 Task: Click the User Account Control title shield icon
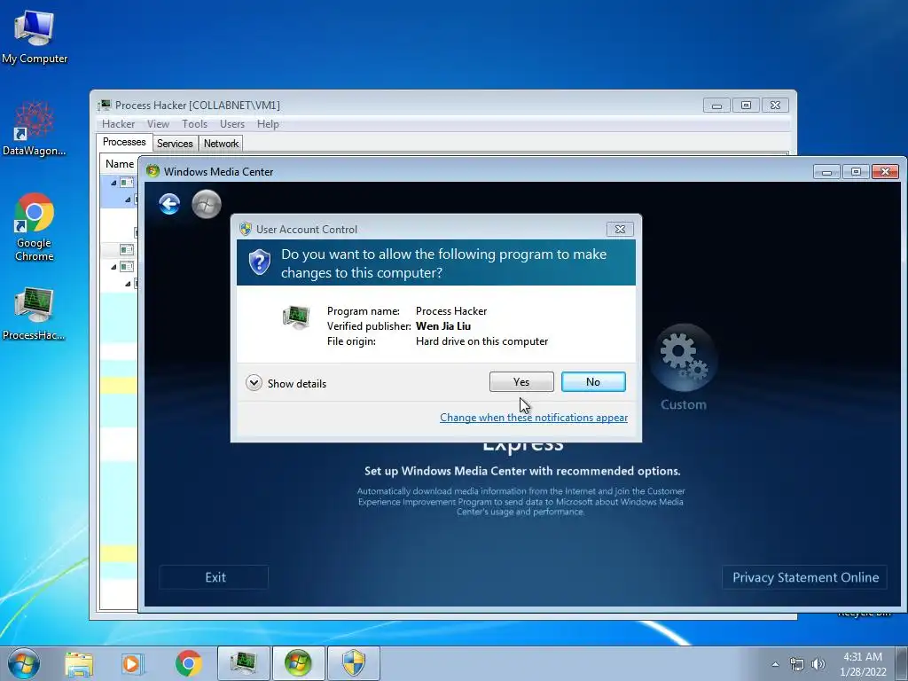(x=246, y=230)
